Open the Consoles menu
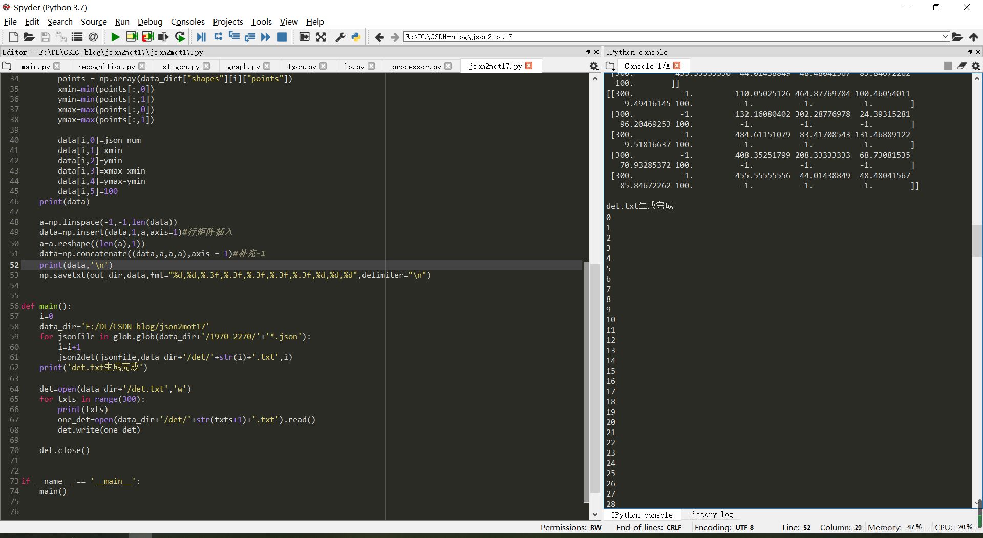Image resolution: width=983 pixels, height=538 pixels. point(187,21)
